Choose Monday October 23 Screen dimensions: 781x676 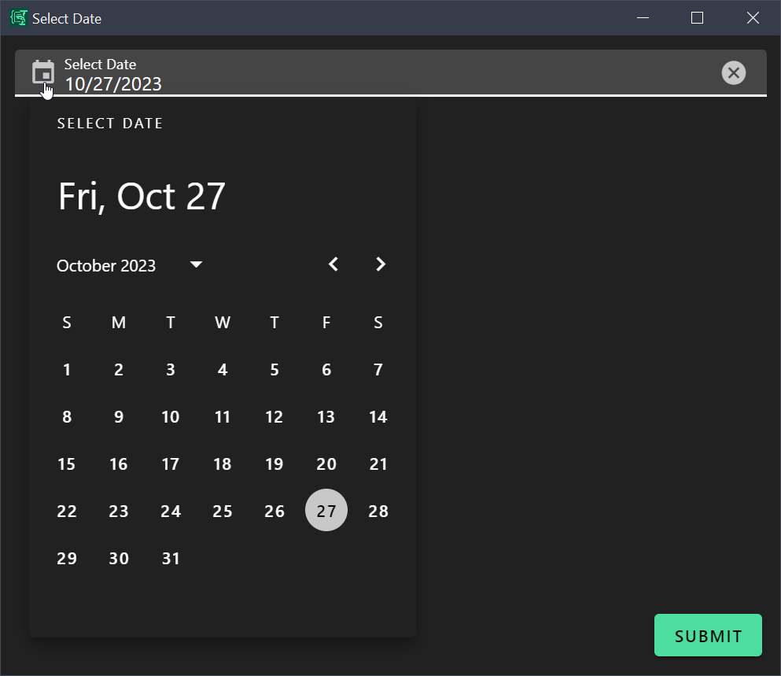(x=119, y=512)
